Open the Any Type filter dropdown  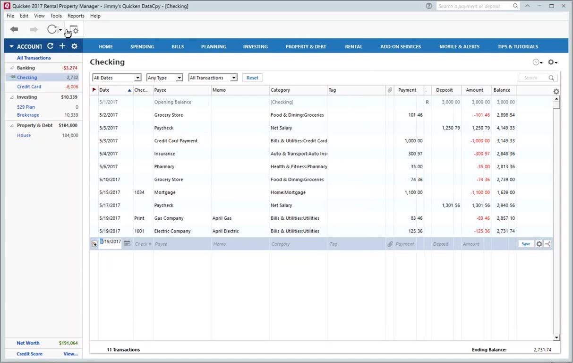click(164, 78)
